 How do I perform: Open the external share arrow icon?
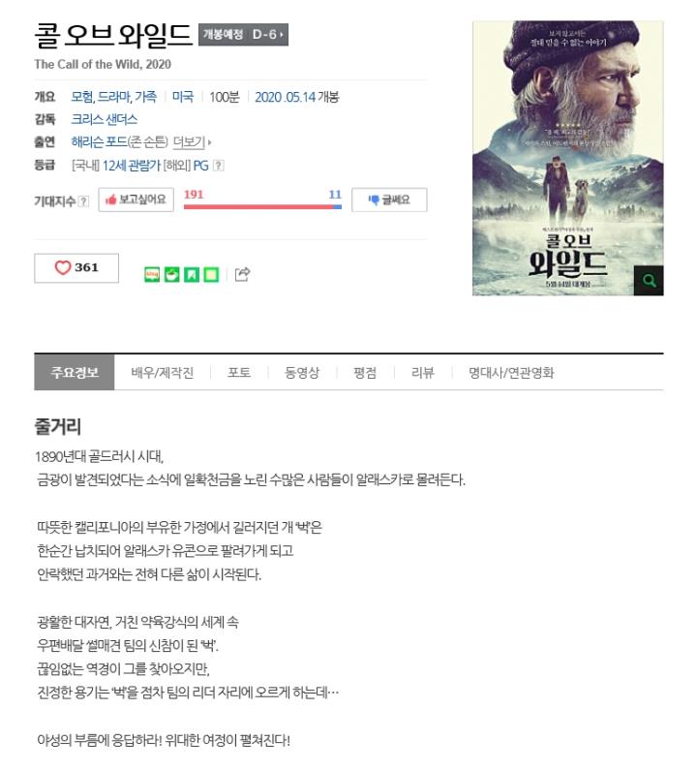pos(242,274)
